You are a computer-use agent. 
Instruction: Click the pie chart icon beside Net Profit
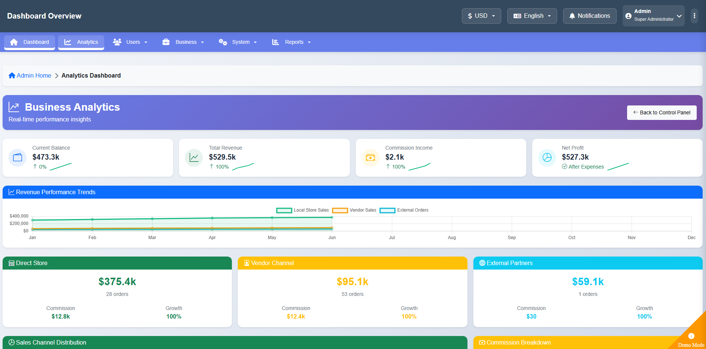[547, 158]
